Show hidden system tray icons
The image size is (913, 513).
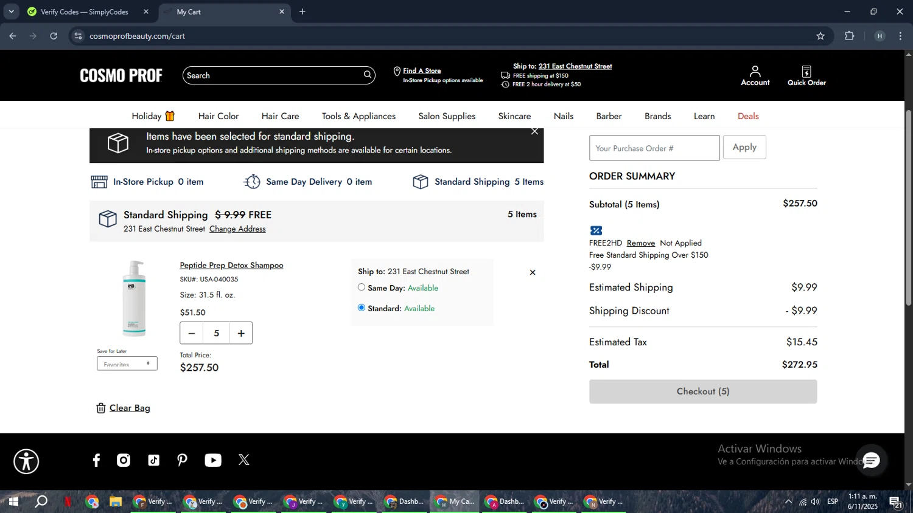788,501
